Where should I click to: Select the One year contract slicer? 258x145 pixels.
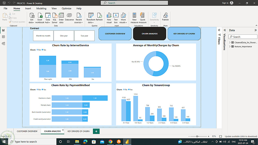click(64, 36)
